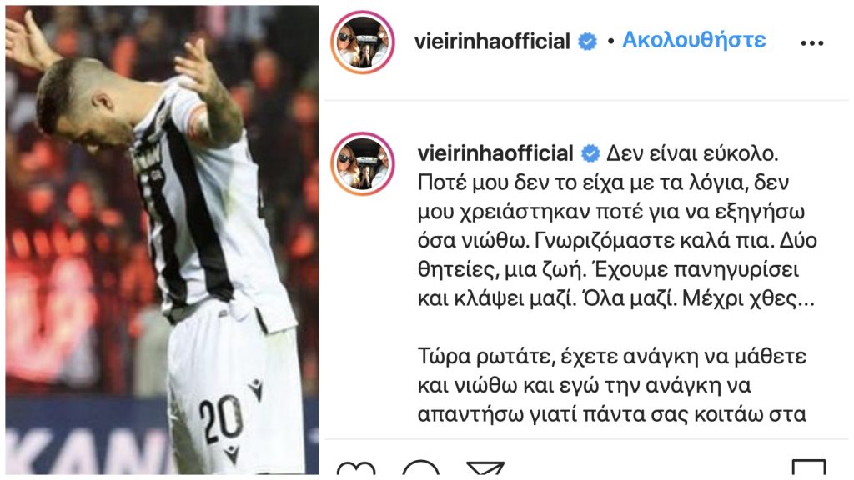Follow the account via Ακολουθήστε
Screen dimensions: 854x480
tap(694, 40)
